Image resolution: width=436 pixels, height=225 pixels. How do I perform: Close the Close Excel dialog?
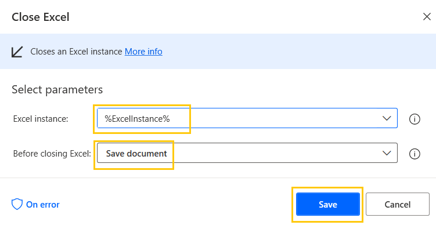point(427,17)
